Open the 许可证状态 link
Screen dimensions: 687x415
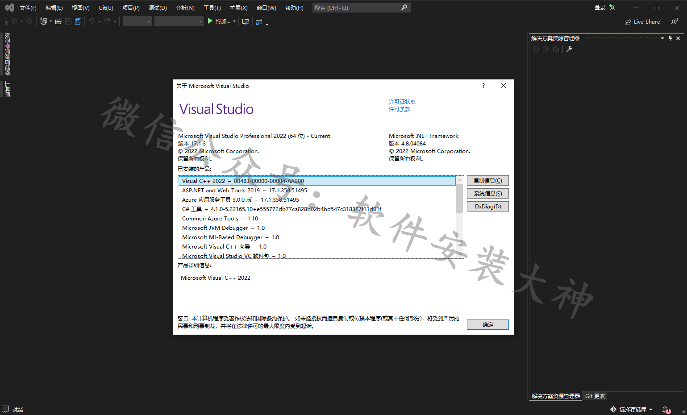click(x=402, y=102)
